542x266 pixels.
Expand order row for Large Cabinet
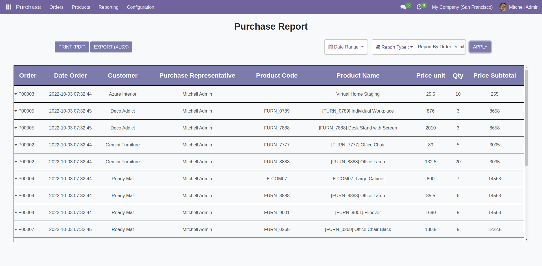point(16,179)
